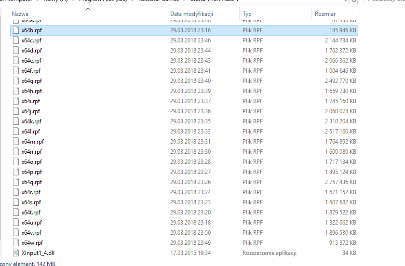The height and width of the screenshot is (266, 405).
Task: Click the XInput1_4.dll gear file icon
Action: [x=16, y=253]
